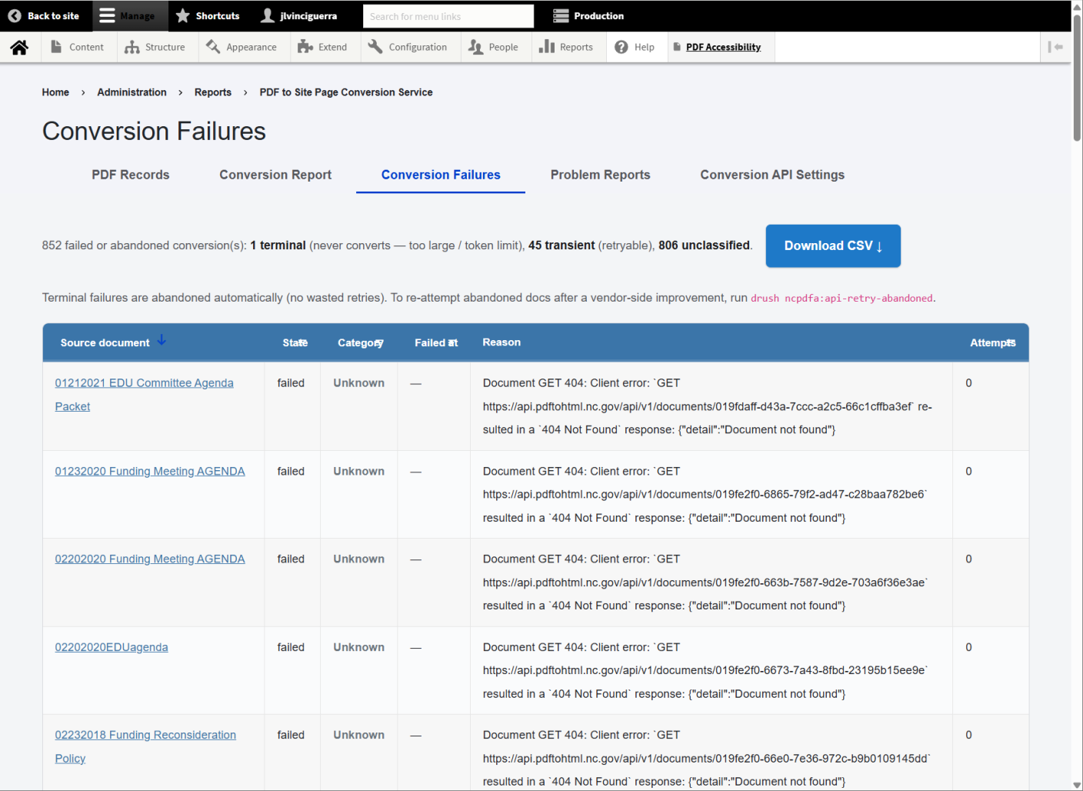Click the drush ncpdfa:api-retry-abandoned code text
1083x791 pixels.
click(x=841, y=299)
